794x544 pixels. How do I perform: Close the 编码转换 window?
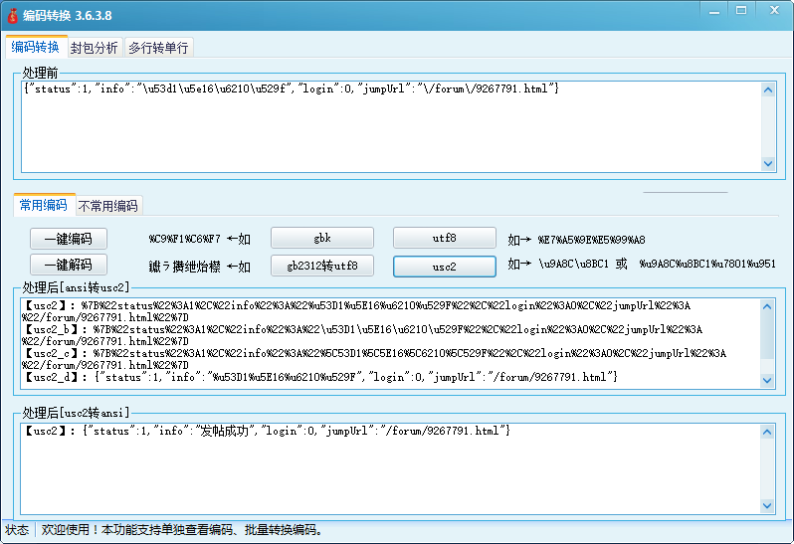pyautogui.click(x=774, y=11)
